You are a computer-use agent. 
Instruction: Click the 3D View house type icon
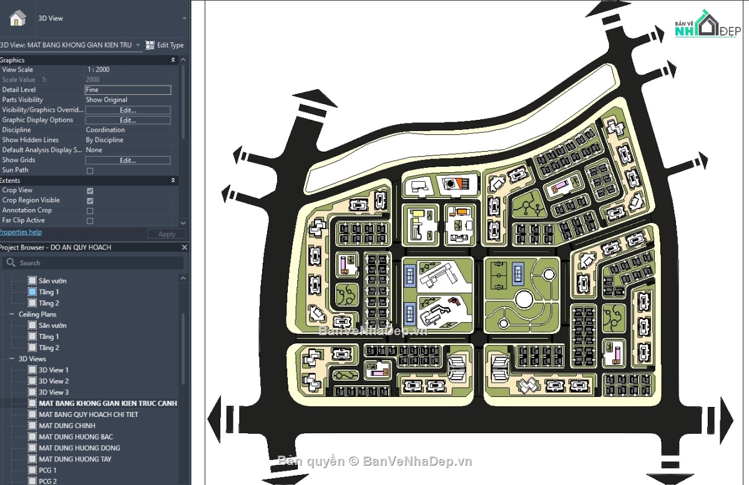coord(17,18)
